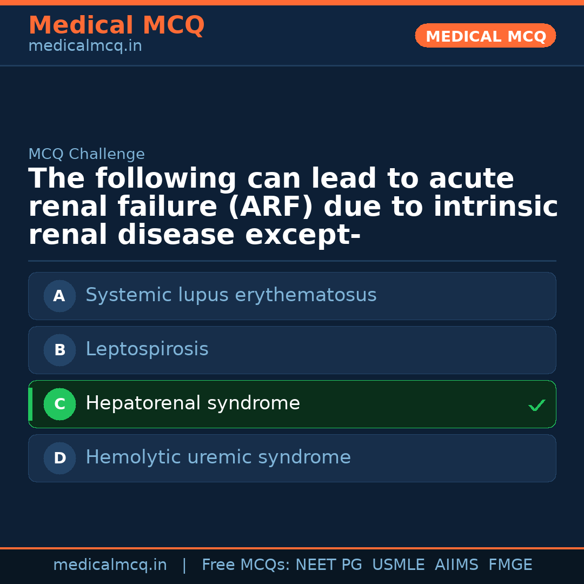Select the Hepatorenal syndrome answer
The height and width of the screenshot is (584, 584).
coord(193,403)
